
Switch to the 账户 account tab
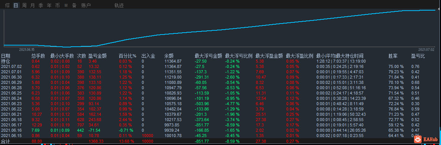pos(86,5)
